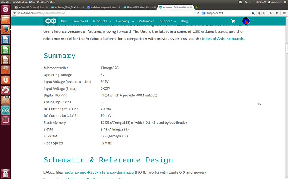Open the clock showing 10:42 AM
Image resolution: width=288 pixels, height=179 pixels.
coord(260,2)
